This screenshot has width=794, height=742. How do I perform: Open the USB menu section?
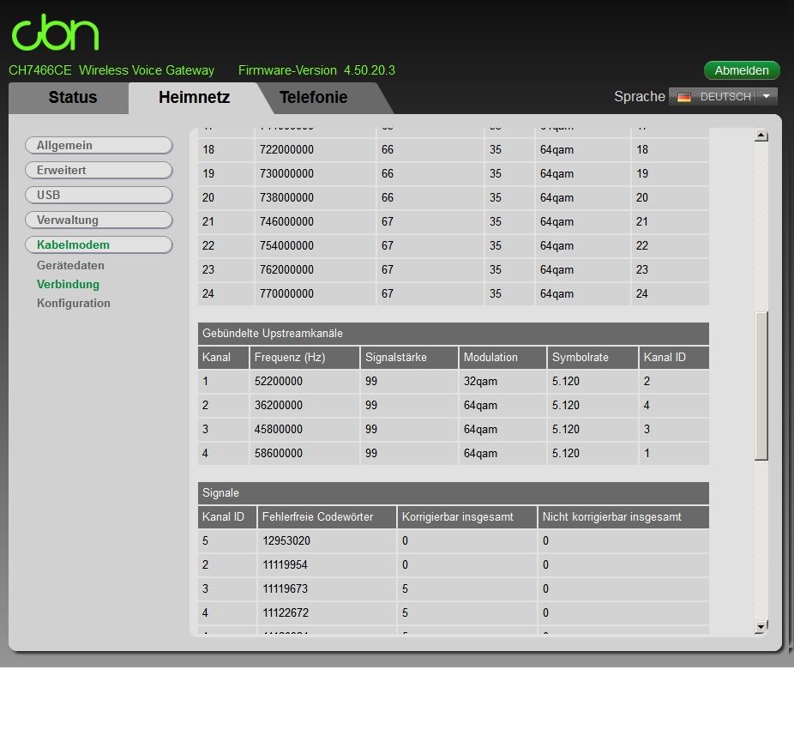point(99,195)
